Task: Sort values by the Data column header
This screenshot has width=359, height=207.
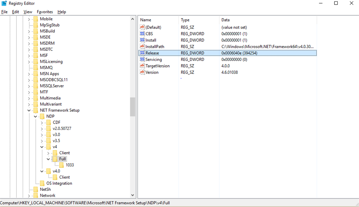Action: click(268, 20)
